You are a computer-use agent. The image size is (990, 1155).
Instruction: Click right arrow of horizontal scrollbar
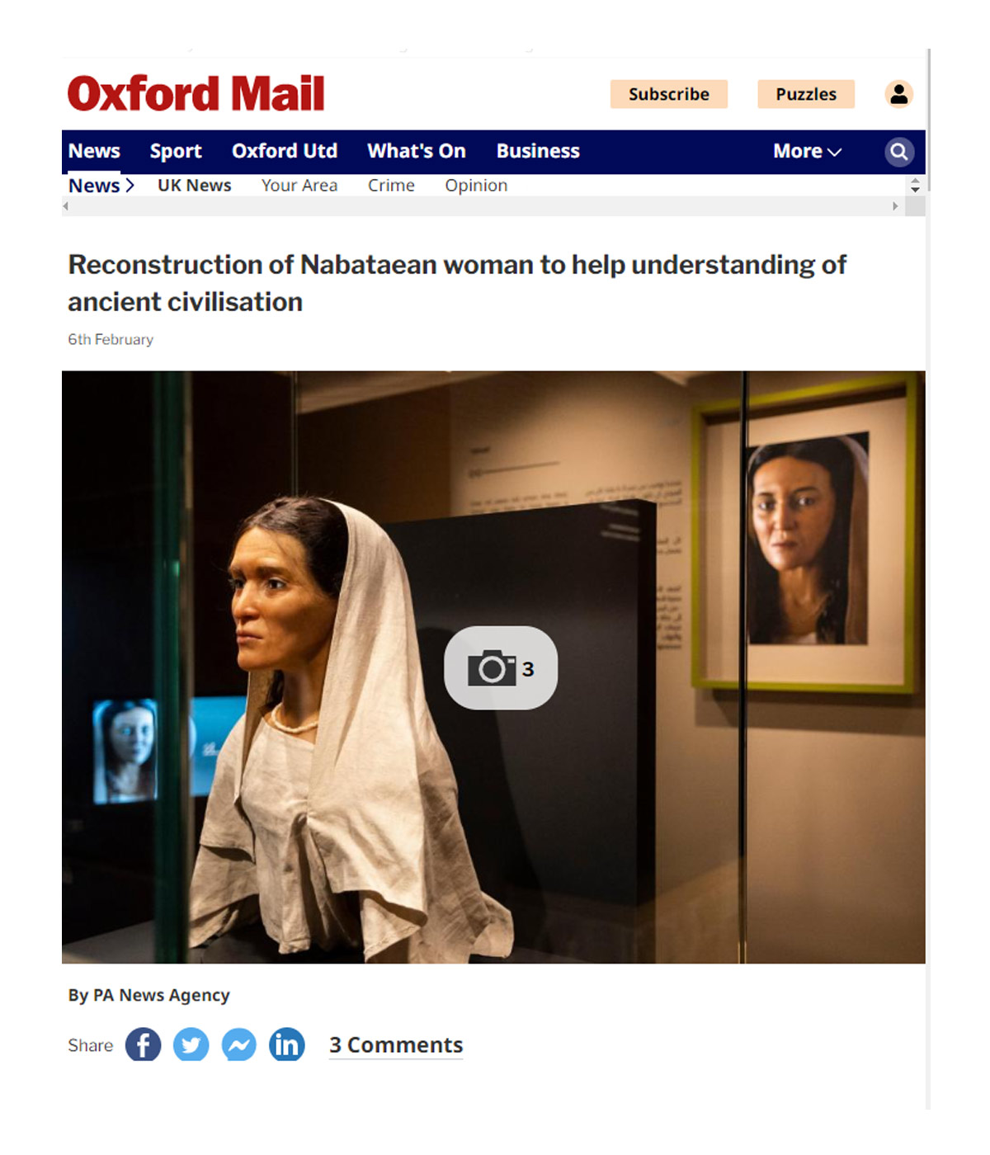coord(895,206)
